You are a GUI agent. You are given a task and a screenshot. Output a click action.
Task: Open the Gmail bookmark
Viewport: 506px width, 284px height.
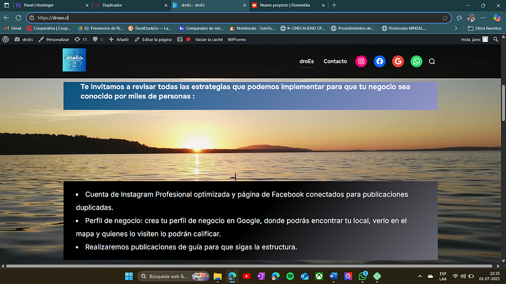pos(13,28)
